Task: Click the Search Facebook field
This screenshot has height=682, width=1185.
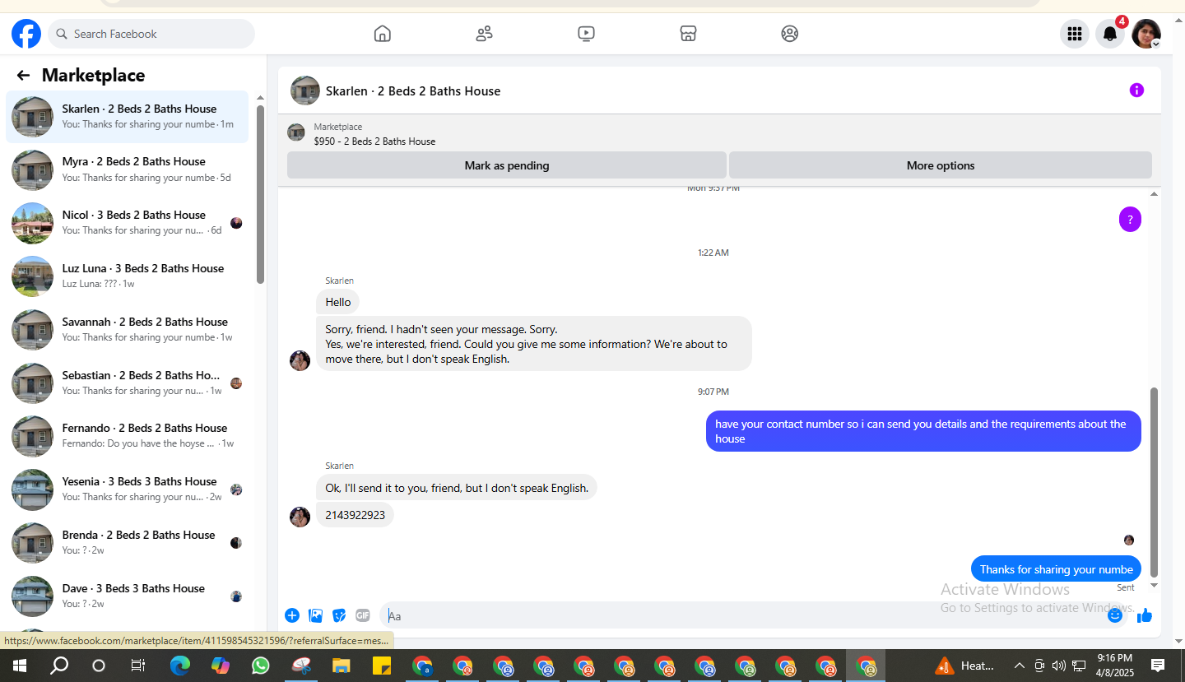Action: (151, 34)
